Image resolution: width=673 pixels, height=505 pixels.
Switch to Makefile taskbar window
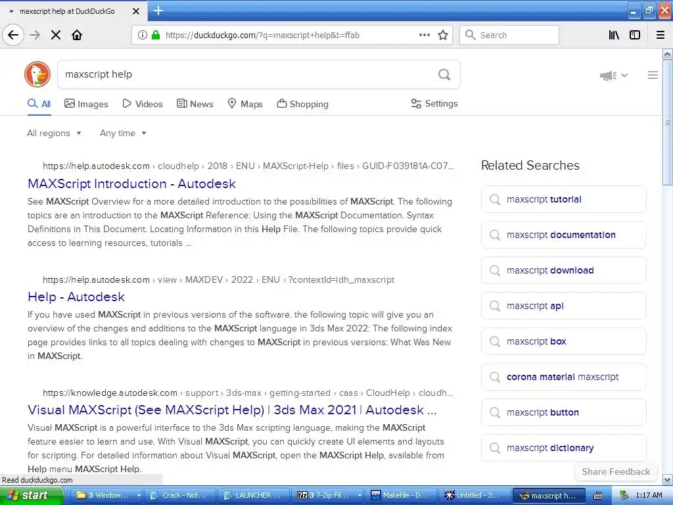click(x=400, y=495)
